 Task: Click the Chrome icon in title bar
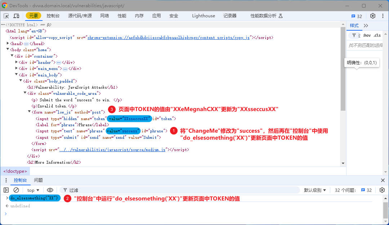pos(4,5)
